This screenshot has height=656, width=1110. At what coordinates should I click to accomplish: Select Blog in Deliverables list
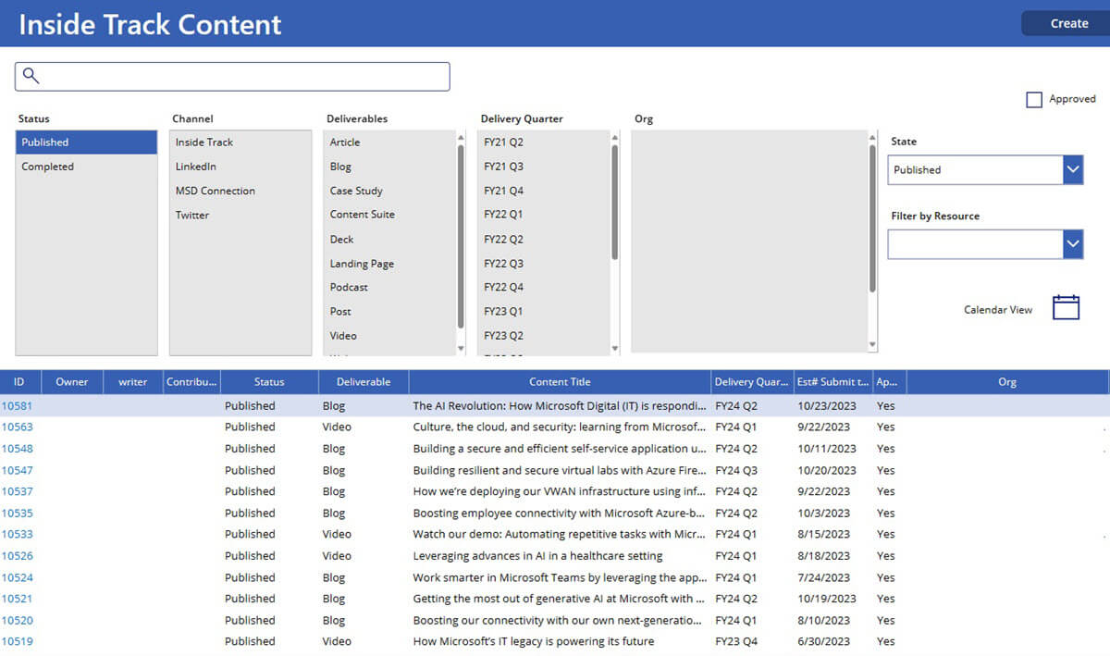coord(390,167)
